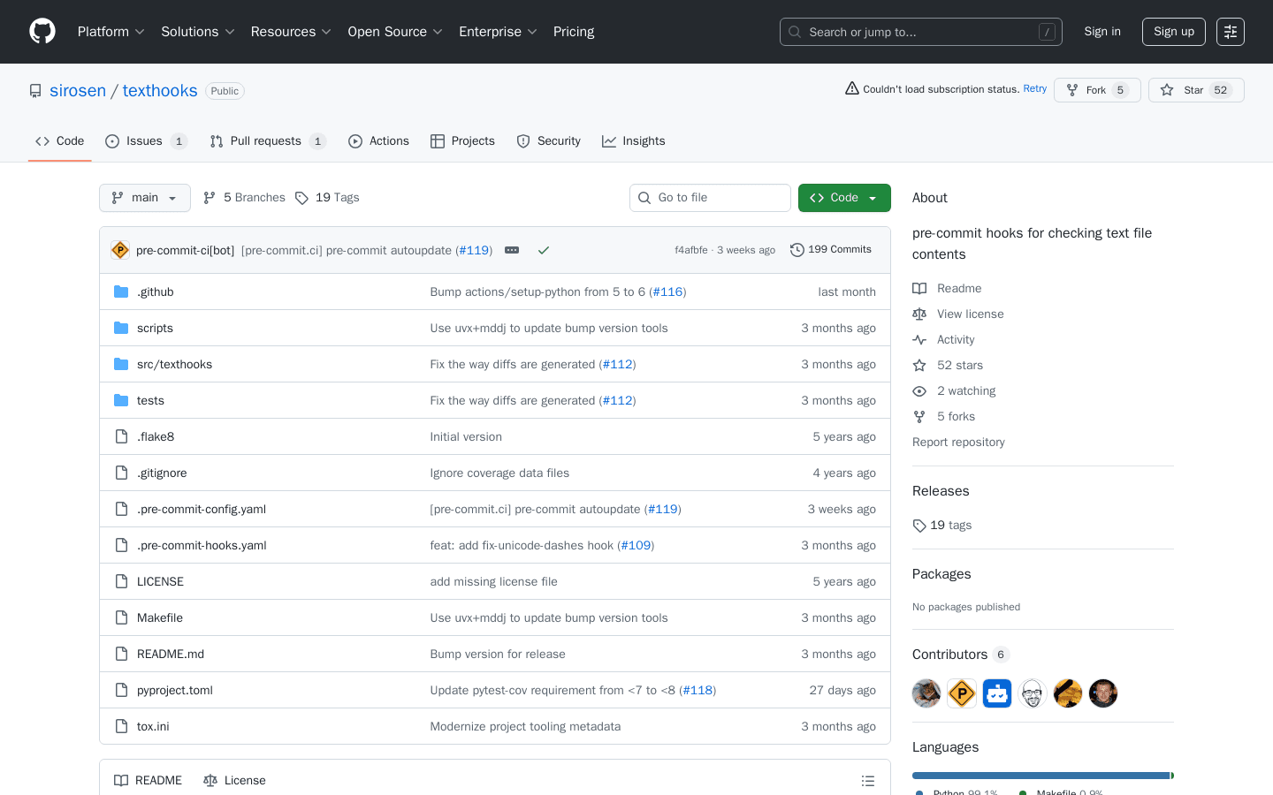The width and height of the screenshot is (1273, 795).
Task: Open the #119 link in latest commit
Action: tap(474, 251)
